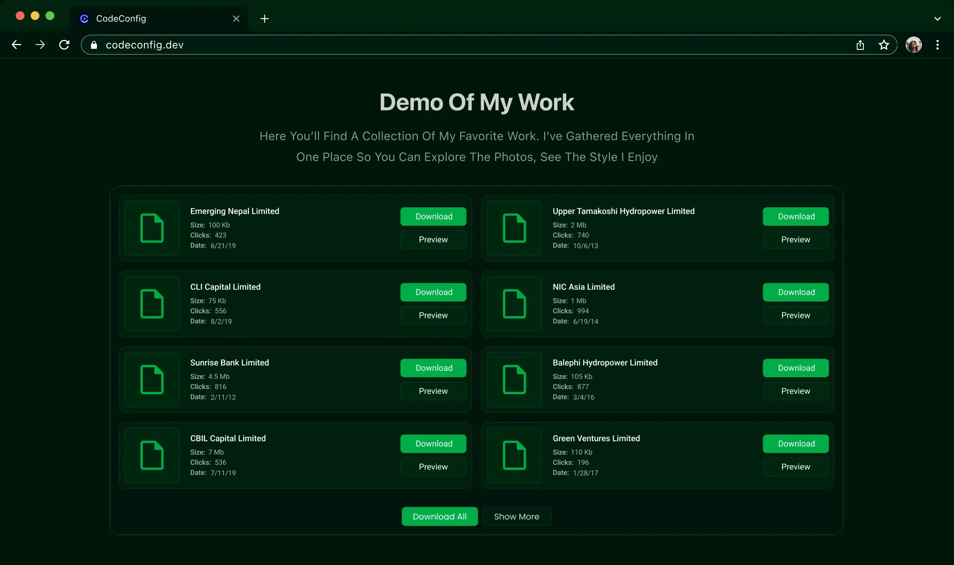Click the share icon in the address bar
The height and width of the screenshot is (565, 954).
(x=860, y=45)
